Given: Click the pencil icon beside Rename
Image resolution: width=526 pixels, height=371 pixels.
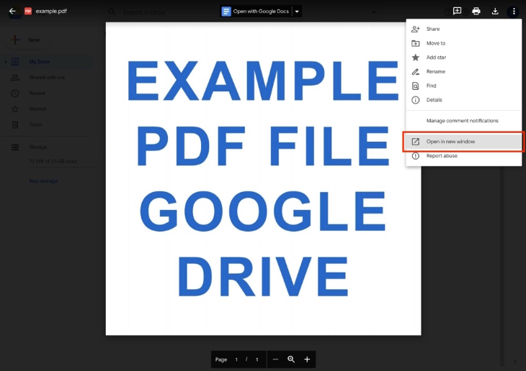Looking at the screenshot, I should click(x=415, y=72).
